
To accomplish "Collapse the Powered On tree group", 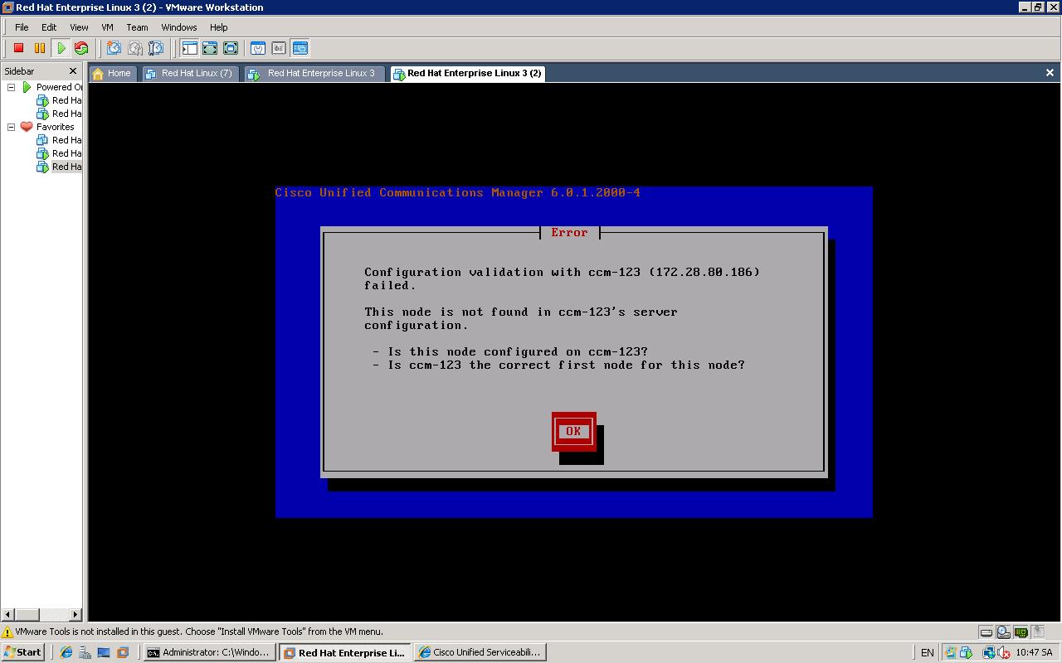I will [x=12, y=87].
